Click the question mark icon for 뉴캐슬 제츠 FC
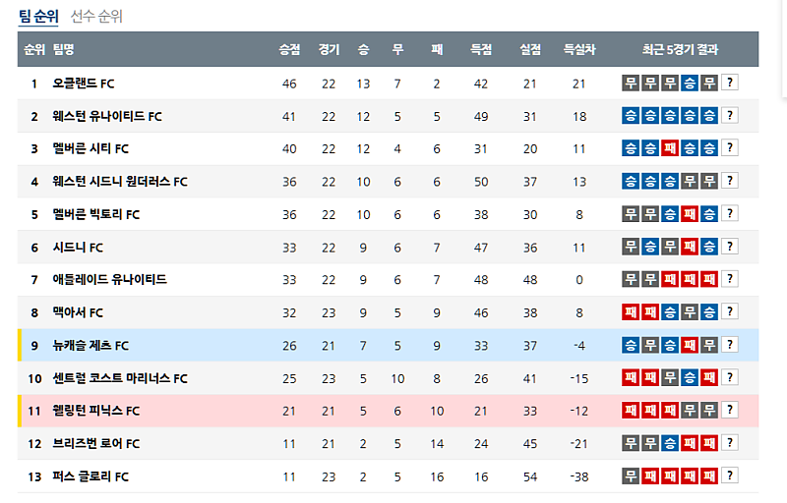The height and width of the screenshot is (503, 787). 730,346
